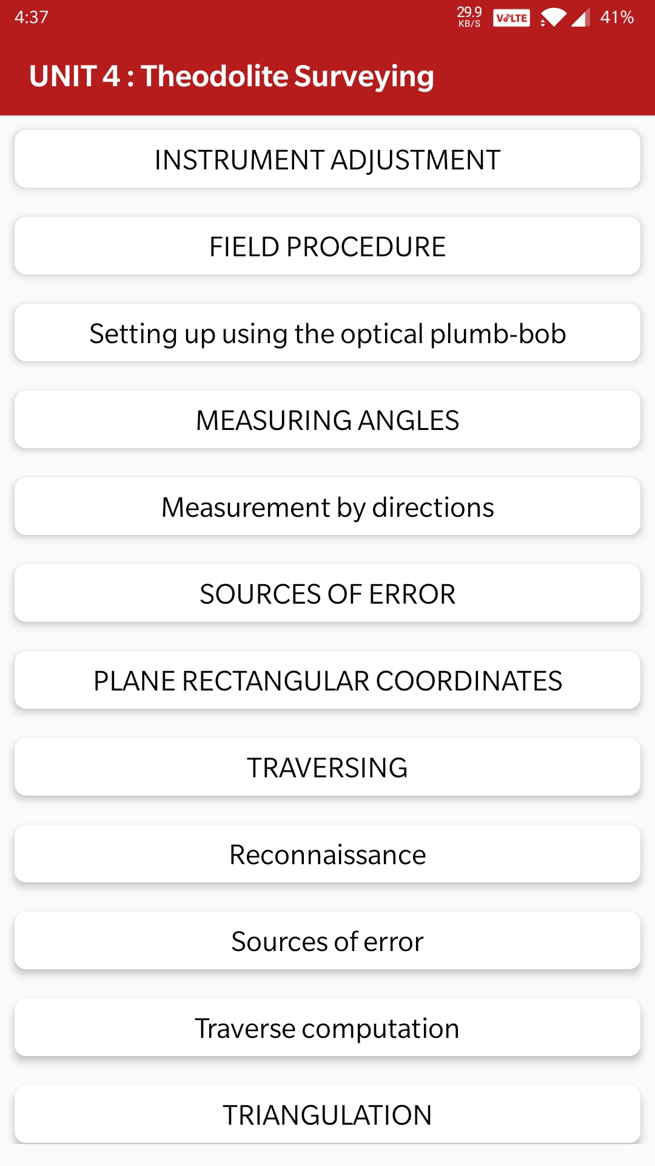Tap the red header bar area

point(327,75)
